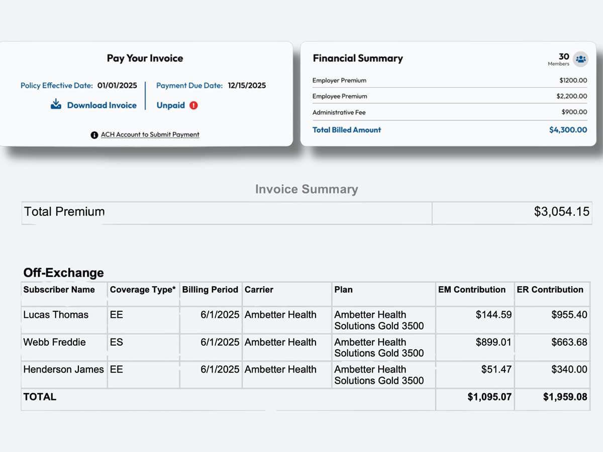Image resolution: width=603 pixels, height=452 pixels.
Task: Select subscriber Henderson James in the table
Action: pyautogui.click(x=63, y=369)
